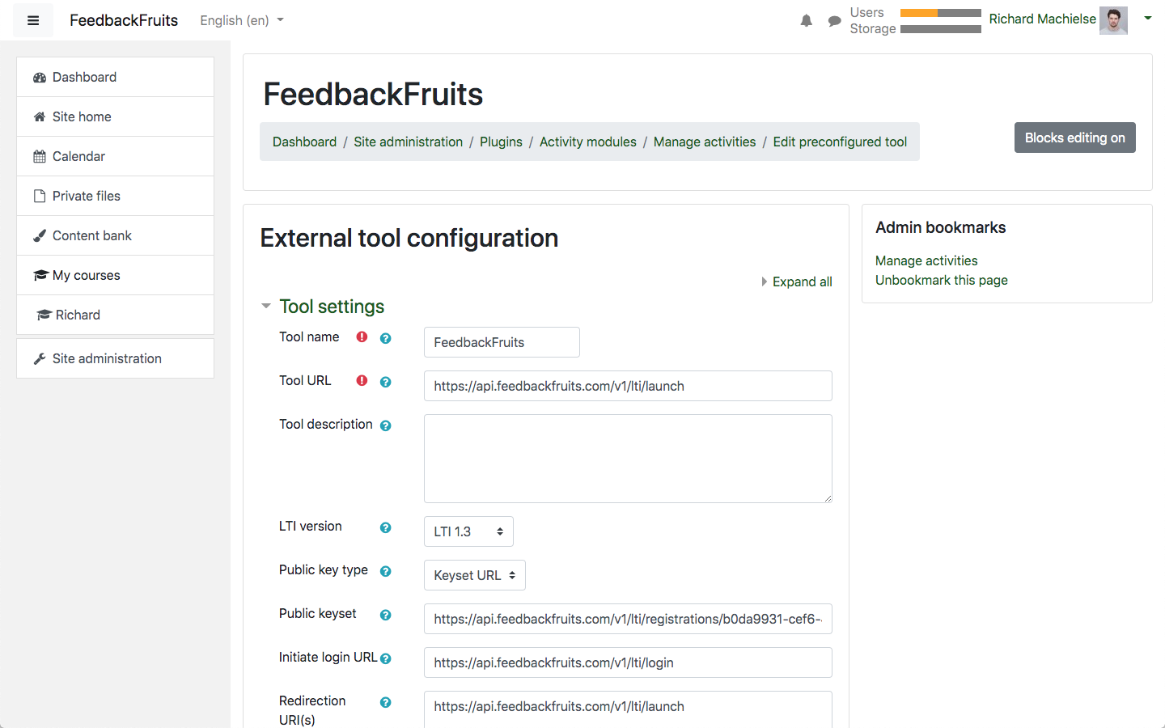Open the hamburger side panel menu
The width and height of the screenshot is (1165, 728).
tap(33, 20)
